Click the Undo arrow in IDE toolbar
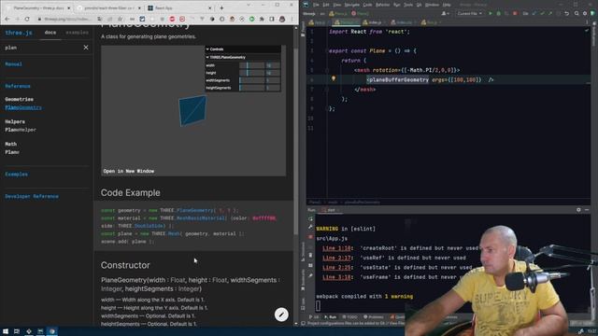 point(567,13)
